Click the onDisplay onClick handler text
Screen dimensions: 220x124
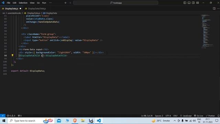[x=67, y=40]
